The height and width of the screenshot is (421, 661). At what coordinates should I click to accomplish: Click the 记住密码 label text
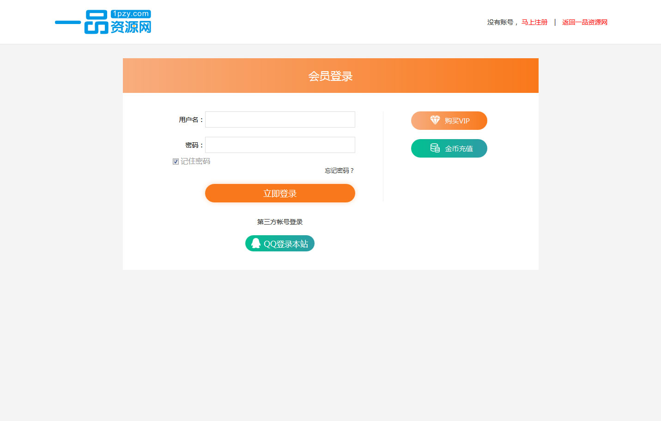point(195,161)
